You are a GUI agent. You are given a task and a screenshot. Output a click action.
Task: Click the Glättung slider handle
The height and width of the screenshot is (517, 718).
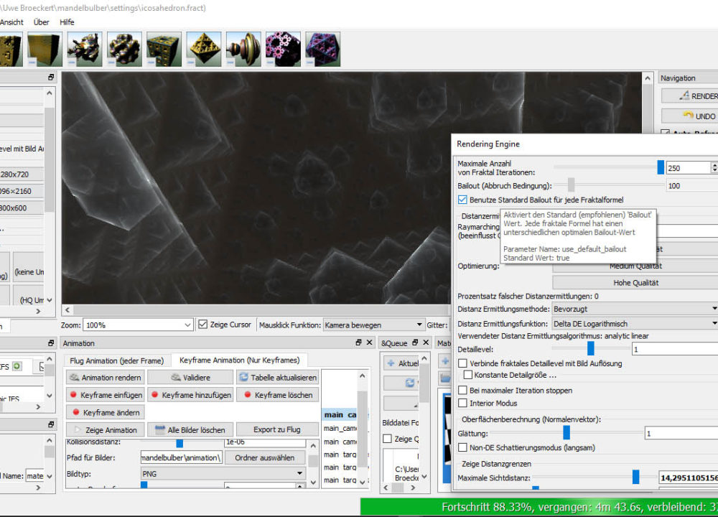click(x=567, y=432)
